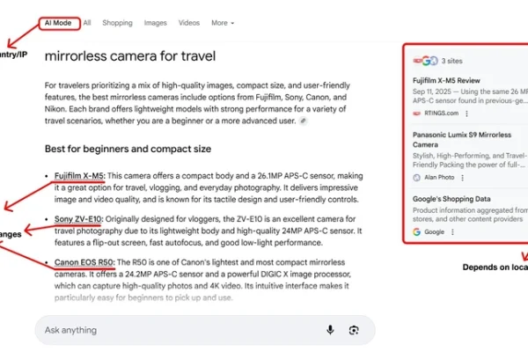Select the AI Mode tab
The height and width of the screenshot is (352, 528).
(58, 23)
